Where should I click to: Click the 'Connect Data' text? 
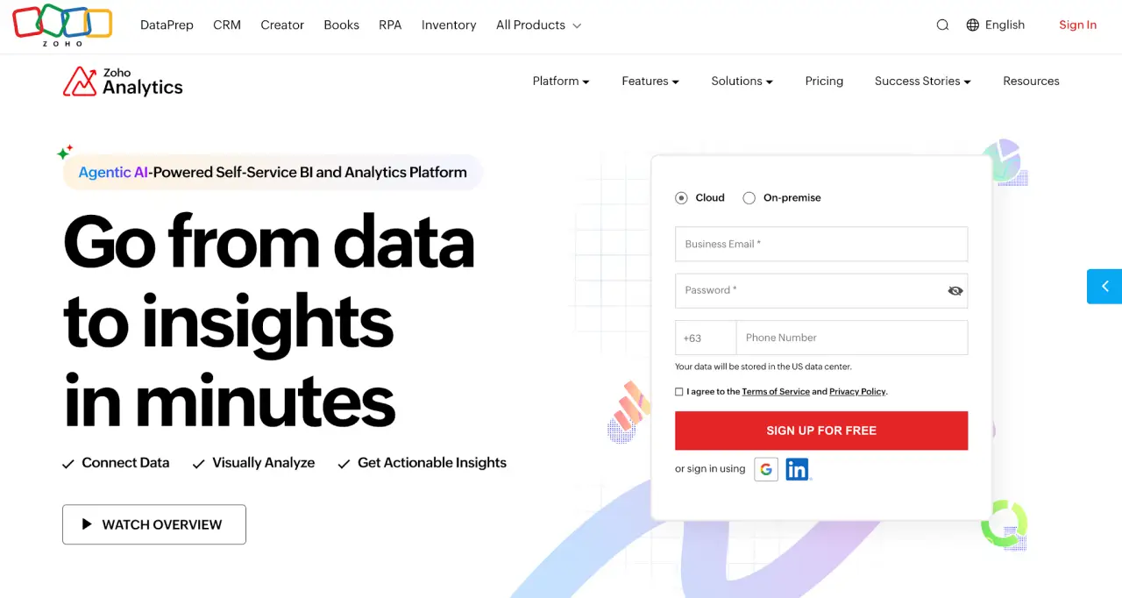pos(125,463)
